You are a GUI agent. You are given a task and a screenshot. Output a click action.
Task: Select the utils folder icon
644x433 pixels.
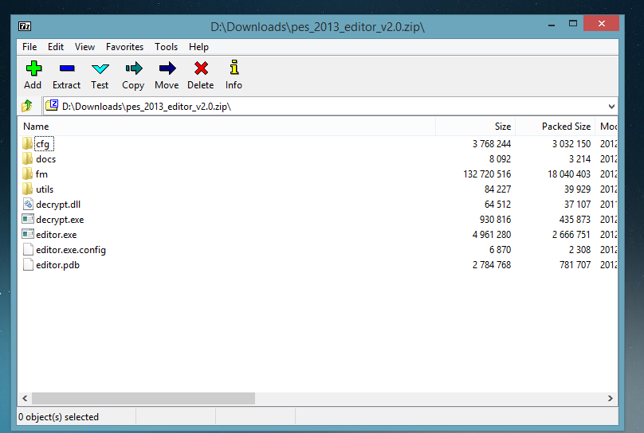tap(28, 189)
